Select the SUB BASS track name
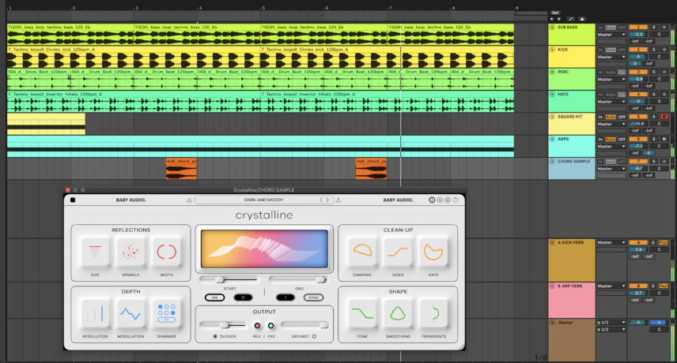 coord(567,27)
